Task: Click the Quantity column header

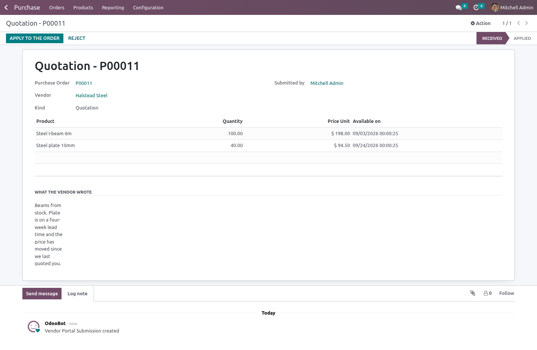Action: point(232,121)
